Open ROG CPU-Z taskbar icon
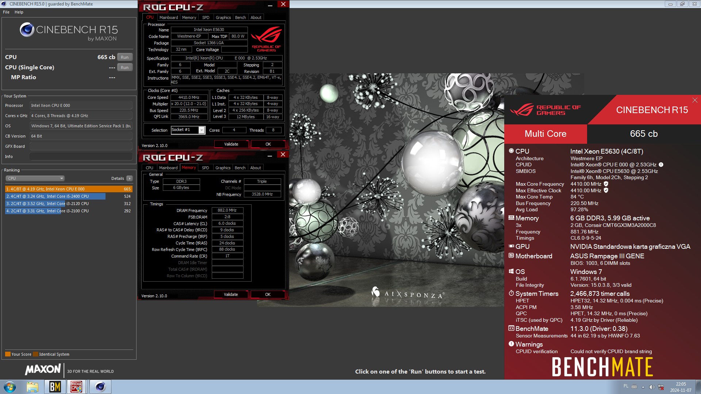Viewport: 701px width, 394px height. pos(76,387)
